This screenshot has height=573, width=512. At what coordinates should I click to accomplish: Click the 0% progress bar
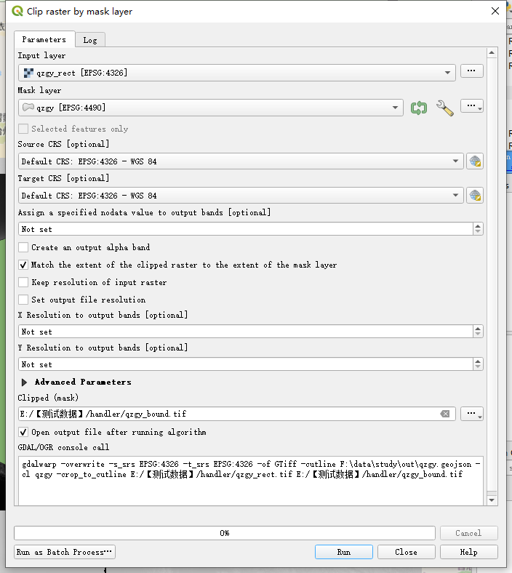click(x=225, y=533)
